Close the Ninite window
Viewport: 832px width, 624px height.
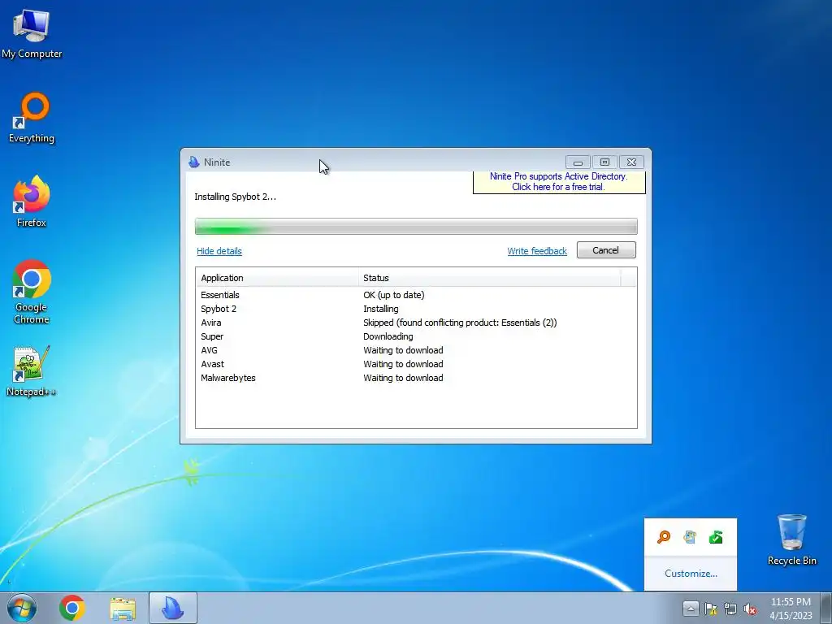coord(631,162)
